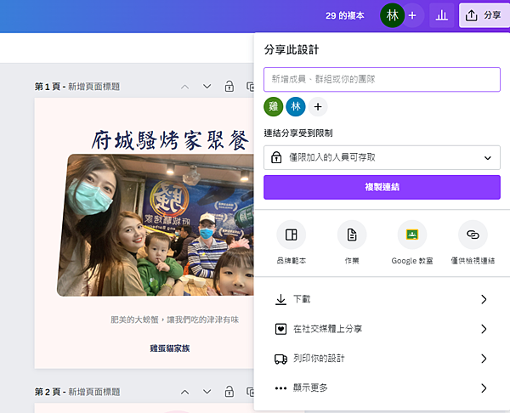Add collaborator with plus next to header avatar
Viewport: 510px width, 413px height.
[412, 15]
